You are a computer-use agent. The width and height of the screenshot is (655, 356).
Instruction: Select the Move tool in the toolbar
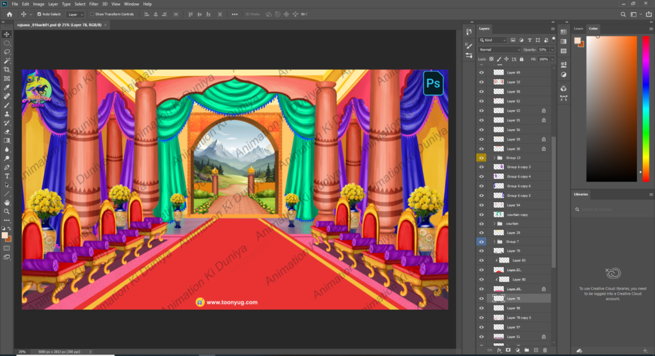7,34
